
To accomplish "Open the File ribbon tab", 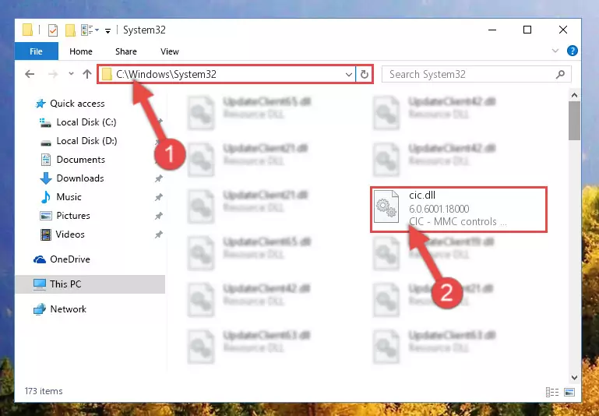I will click(x=37, y=51).
